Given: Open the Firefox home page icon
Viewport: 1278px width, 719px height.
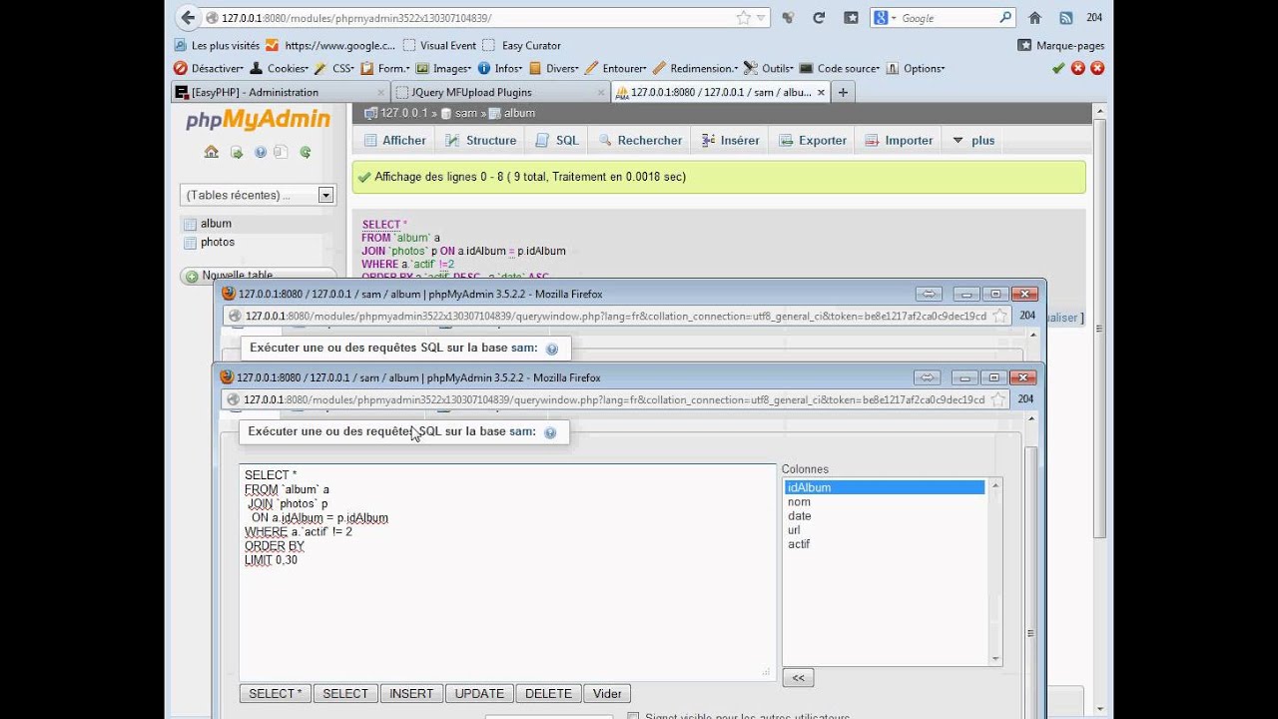Looking at the screenshot, I should tap(1035, 18).
